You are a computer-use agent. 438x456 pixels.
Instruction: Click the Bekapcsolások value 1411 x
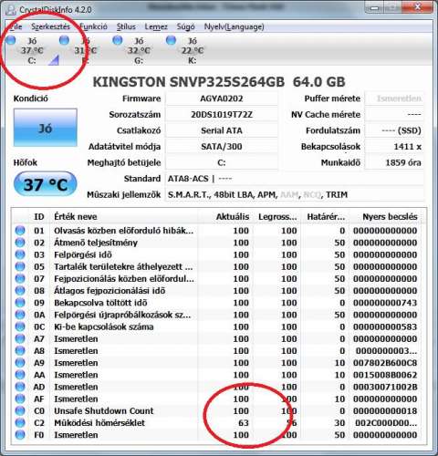click(394, 147)
